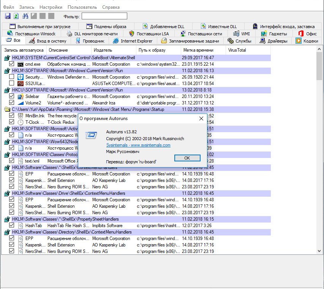This screenshot has width=324, height=289.
Task: Disable the Volume2 autorun checkbox
Action: coord(11,103)
